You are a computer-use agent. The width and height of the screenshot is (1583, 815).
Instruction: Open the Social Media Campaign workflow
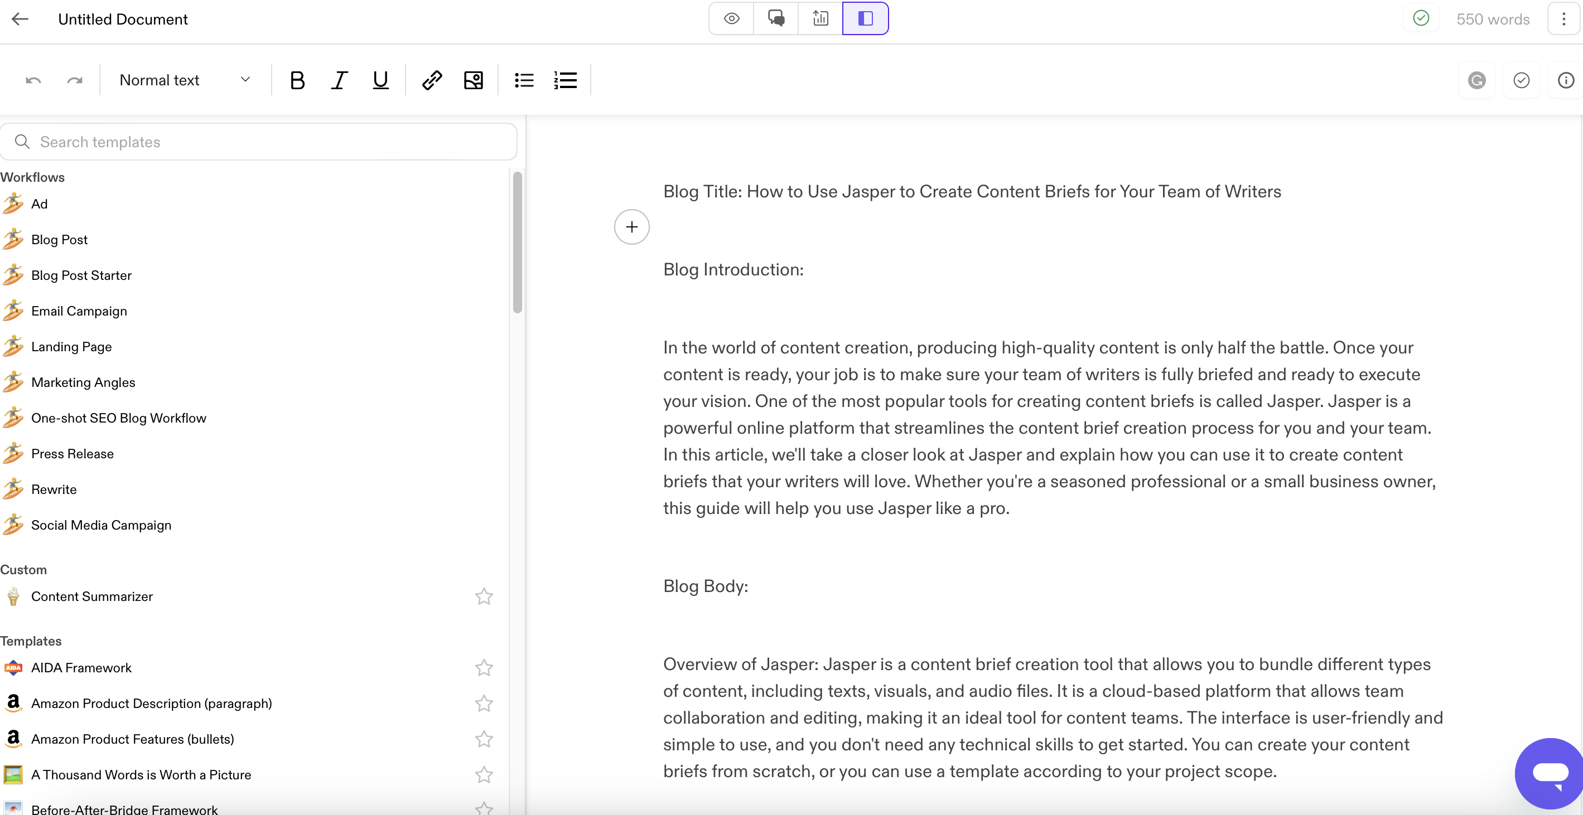pyautogui.click(x=102, y=525)
